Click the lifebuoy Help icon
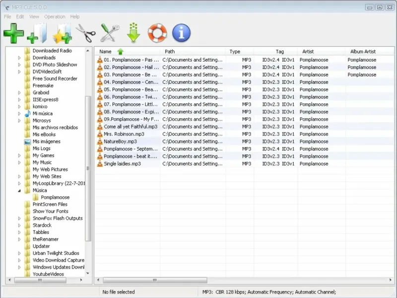 click(x=157, y=33)
